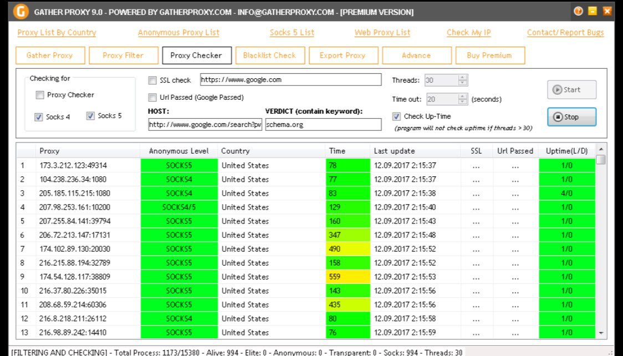Click the orange G application logo
This screenshot has width=623, height=356.
click(x=21, y=12)
